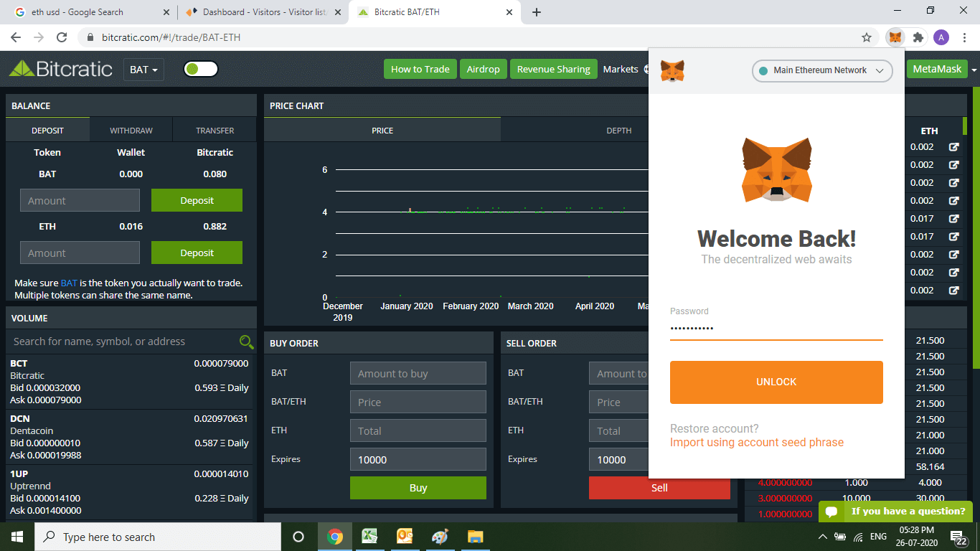Click the Amount to buy field
The height and width of the screenshot is (551, 980).
(x=418, y=373)
